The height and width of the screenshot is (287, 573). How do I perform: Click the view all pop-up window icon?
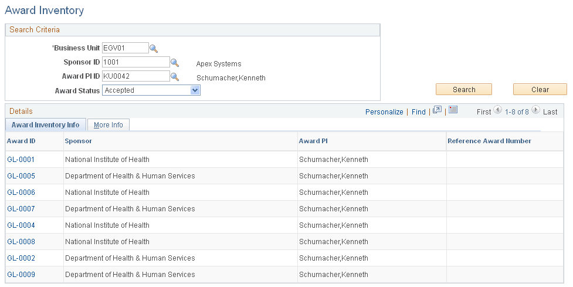(437, 110)
